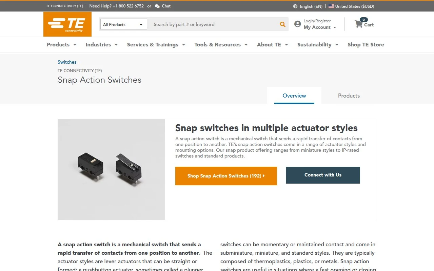
Task: Select the Overview tab
Action: [294, 96]
